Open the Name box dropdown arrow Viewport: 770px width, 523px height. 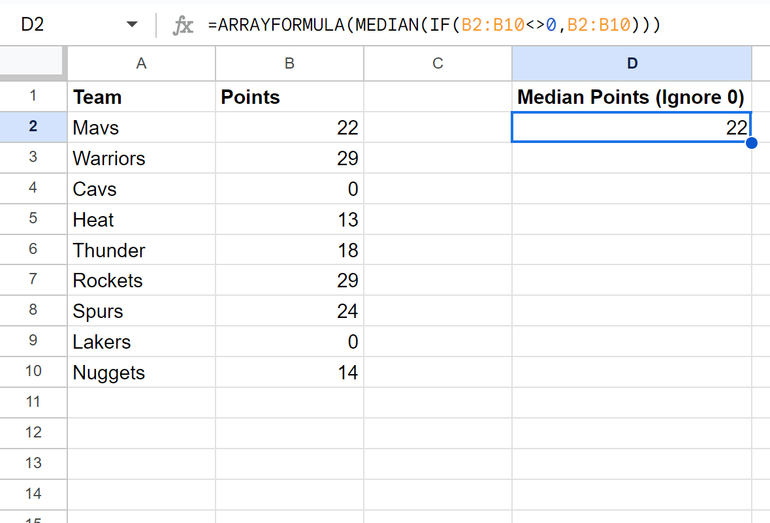click(132, 24)
